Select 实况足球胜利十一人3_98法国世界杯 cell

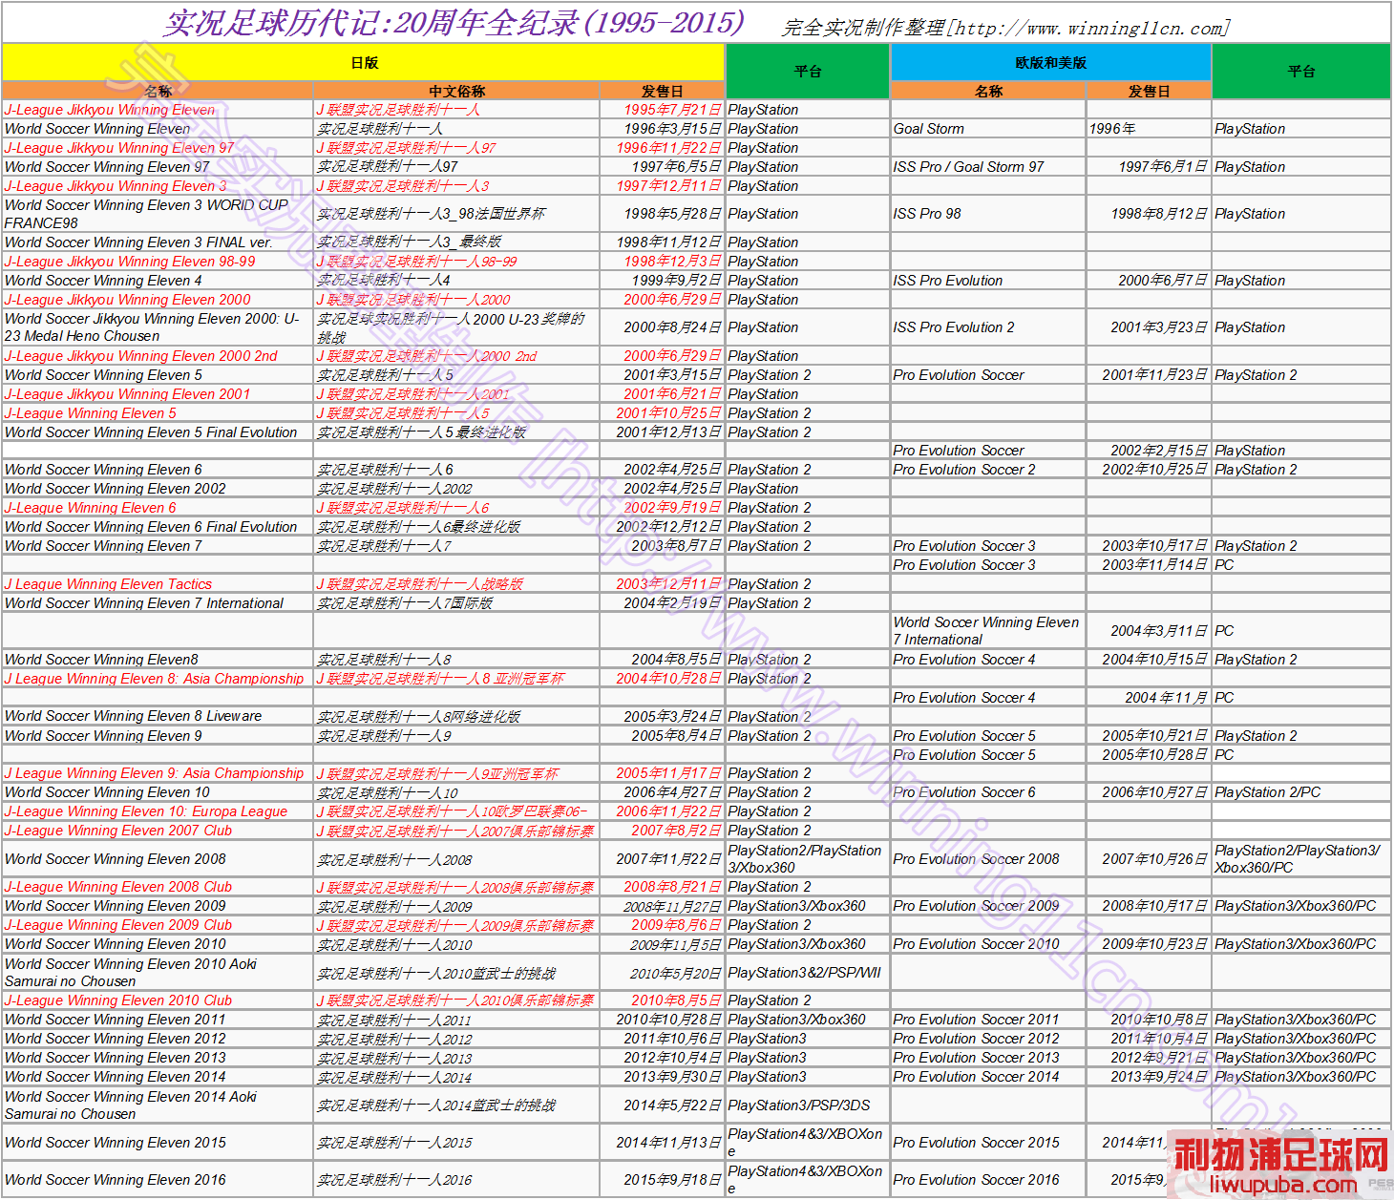(456, 214)
